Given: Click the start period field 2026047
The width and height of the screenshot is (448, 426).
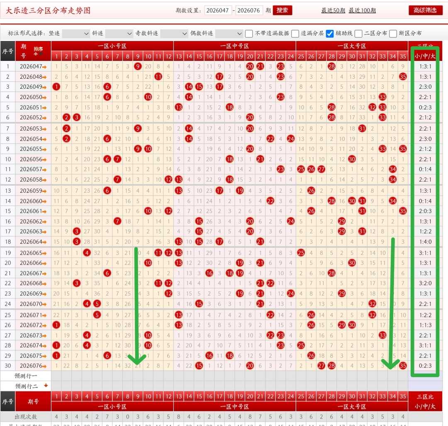Looking at the screenshot, I should coord(218,10).
